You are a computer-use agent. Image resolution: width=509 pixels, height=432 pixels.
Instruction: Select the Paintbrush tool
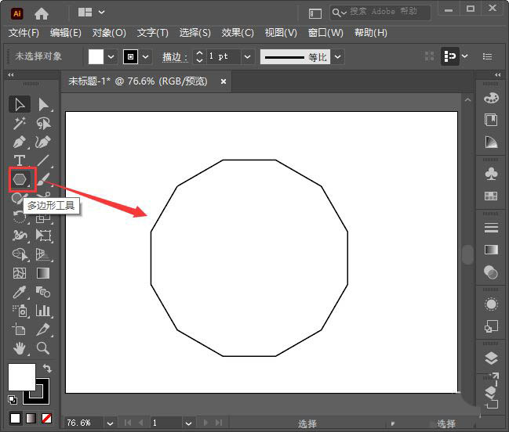43,179
